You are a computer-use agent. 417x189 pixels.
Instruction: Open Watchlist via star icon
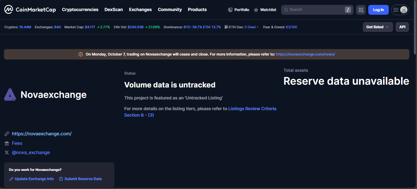[x=256, y=10]
